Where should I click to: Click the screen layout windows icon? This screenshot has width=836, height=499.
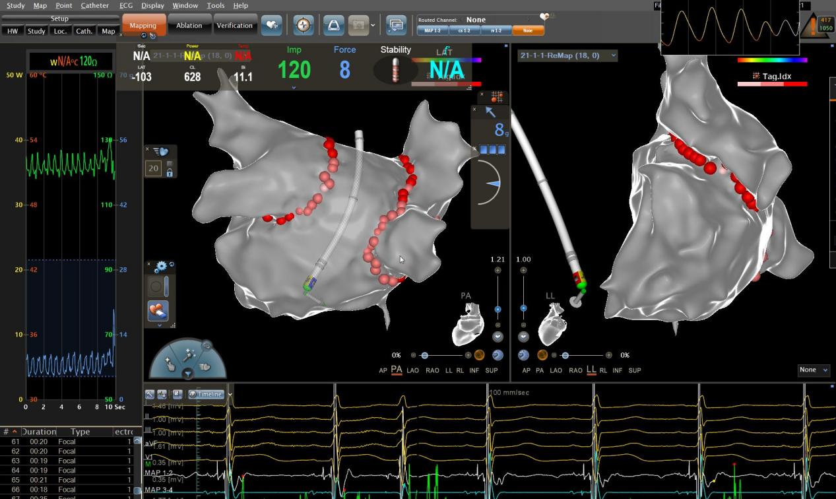(x=396, y=25)
